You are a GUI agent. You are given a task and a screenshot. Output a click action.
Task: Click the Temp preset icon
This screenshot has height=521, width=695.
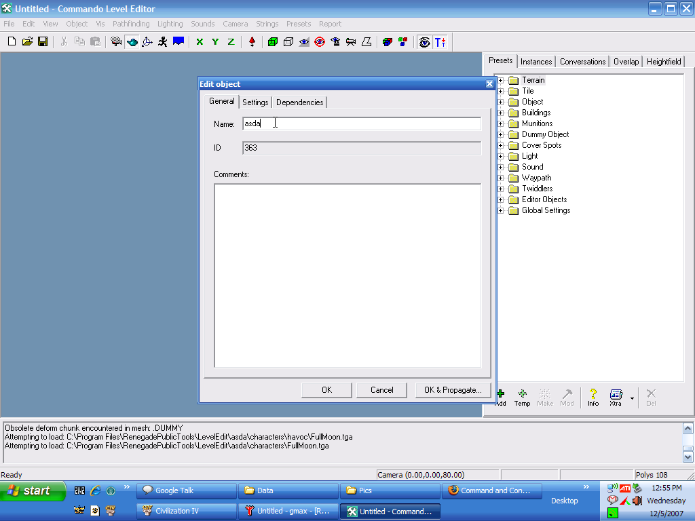522,396
